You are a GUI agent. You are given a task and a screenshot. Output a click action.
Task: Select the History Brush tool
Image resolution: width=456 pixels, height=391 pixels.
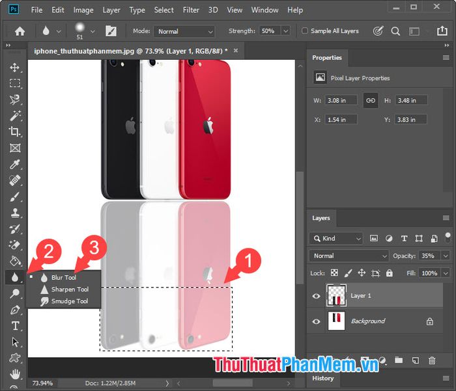[15, 229]
